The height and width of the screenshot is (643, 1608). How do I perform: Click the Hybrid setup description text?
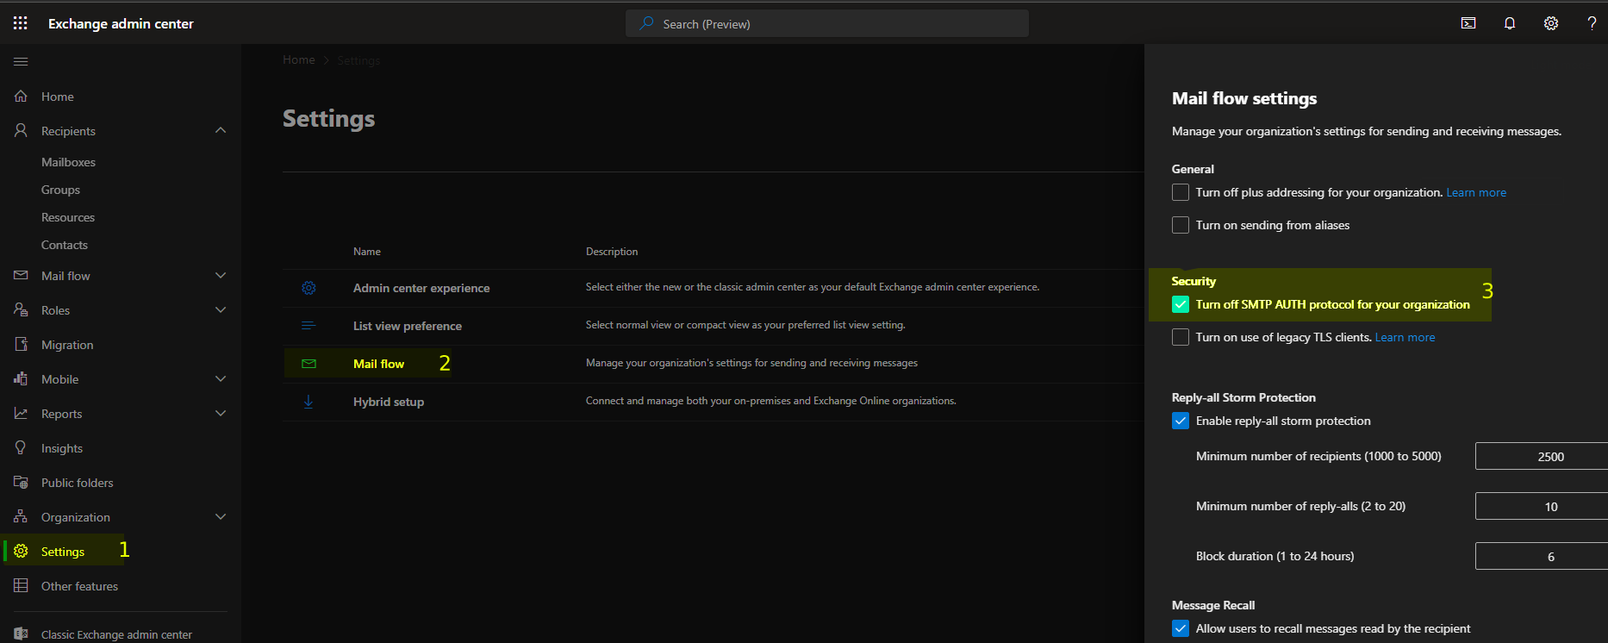pos(771,401)
